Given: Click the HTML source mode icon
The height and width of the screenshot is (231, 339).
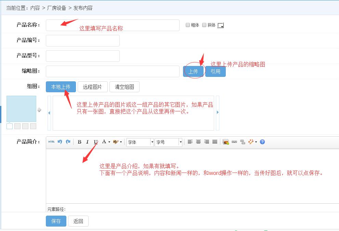Looking at the screenshot, I should pyautogui.click(x=51, y=142).
